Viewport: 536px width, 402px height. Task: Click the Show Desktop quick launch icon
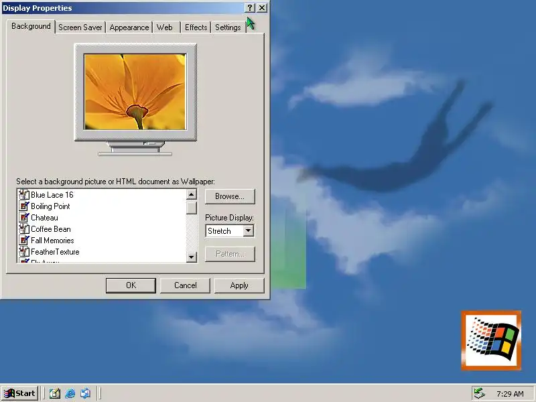[x=55, y=393]
